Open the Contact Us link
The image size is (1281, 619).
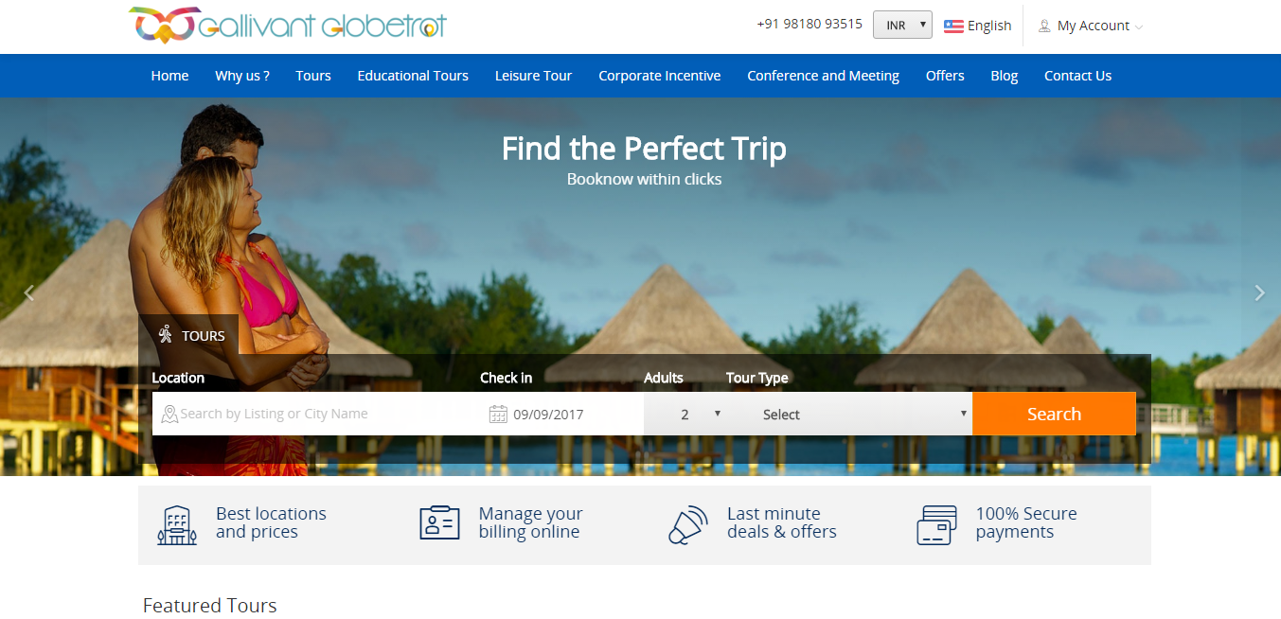[1077, 76]
